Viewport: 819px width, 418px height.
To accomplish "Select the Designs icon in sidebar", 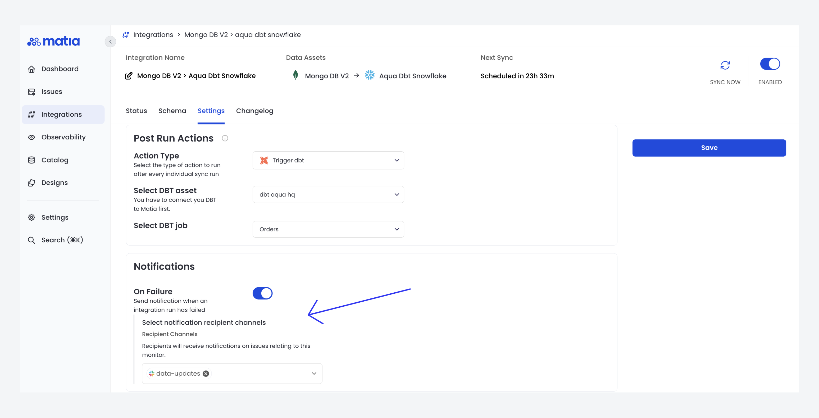I will (32, 183).
